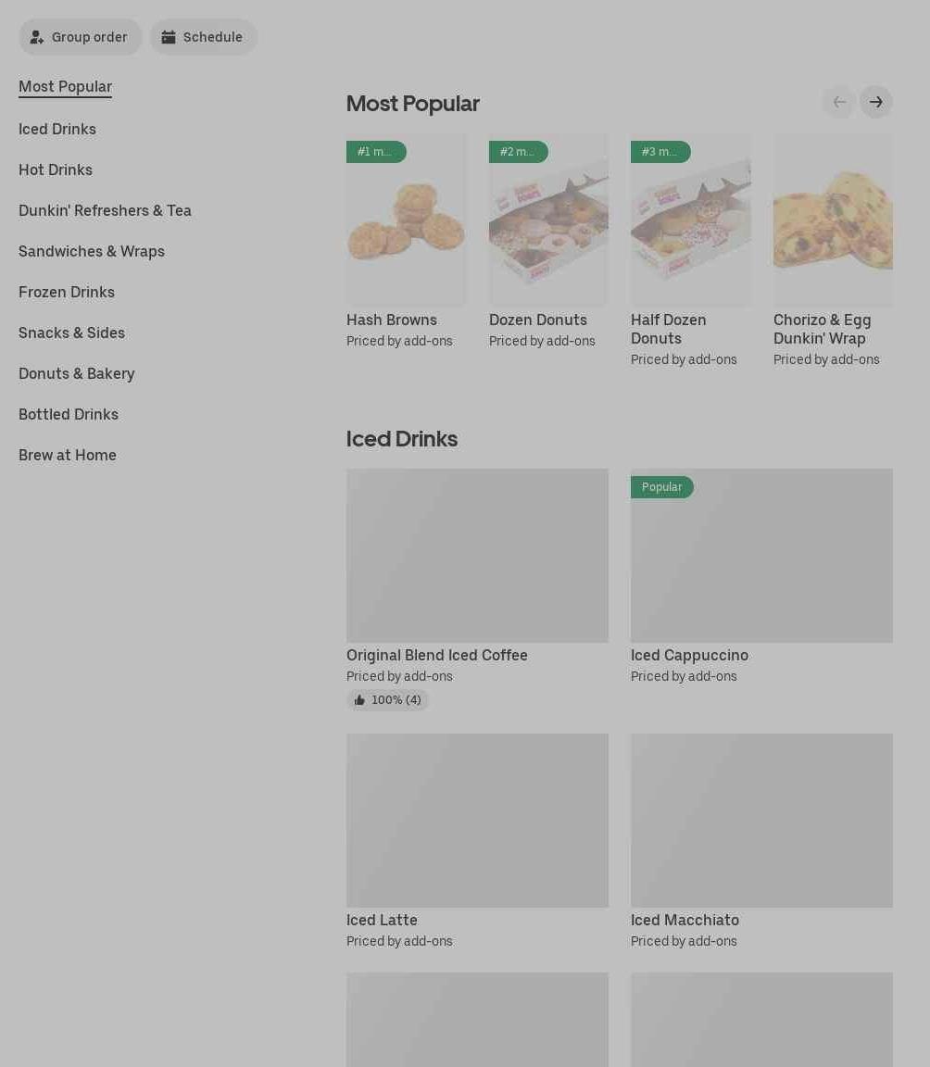Open Dunkin' Refreshers & Tea category
Screen dimensions: 930x1067
click(105, 210)
